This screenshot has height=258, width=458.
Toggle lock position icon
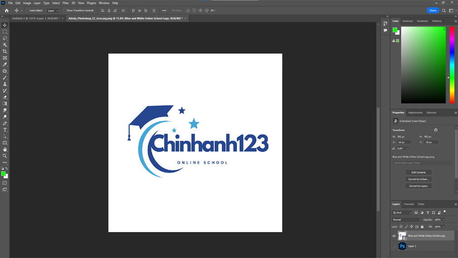tap(412, 227)
